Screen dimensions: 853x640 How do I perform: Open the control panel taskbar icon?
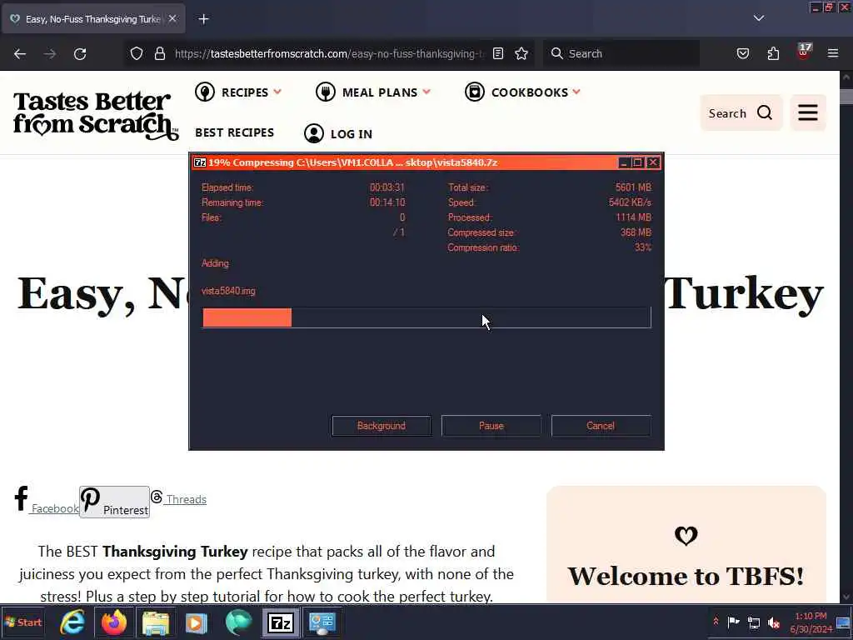[x=322, y=622]
